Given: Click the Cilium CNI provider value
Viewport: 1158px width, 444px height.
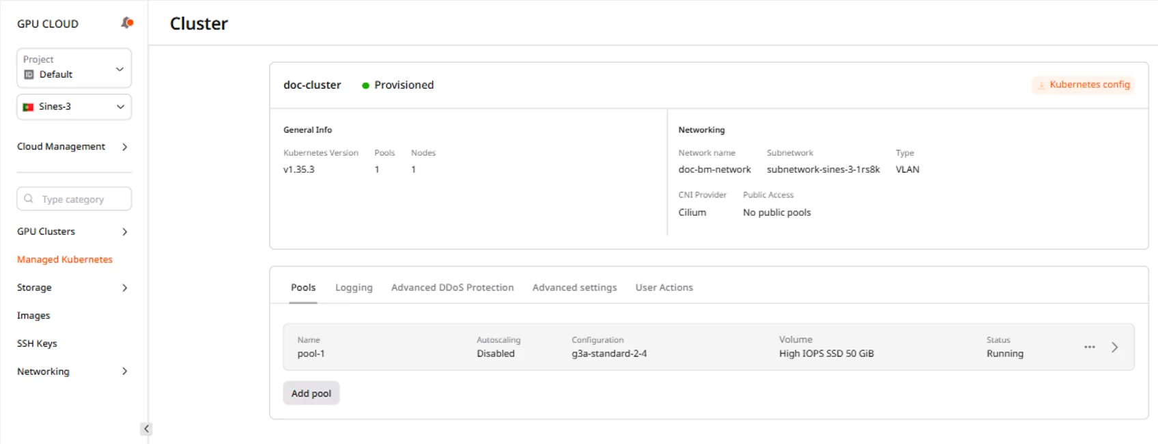Looking at the screenshot, I should coord(692,212).
